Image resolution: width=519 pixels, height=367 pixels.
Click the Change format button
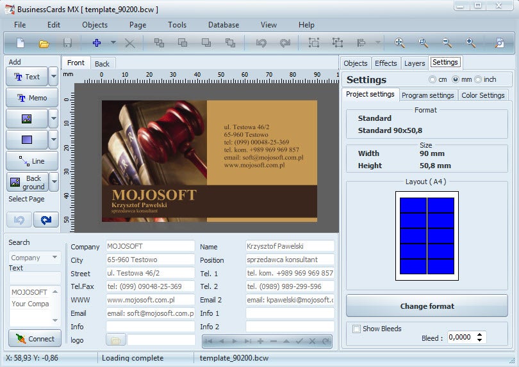click(x=427, y=306)
